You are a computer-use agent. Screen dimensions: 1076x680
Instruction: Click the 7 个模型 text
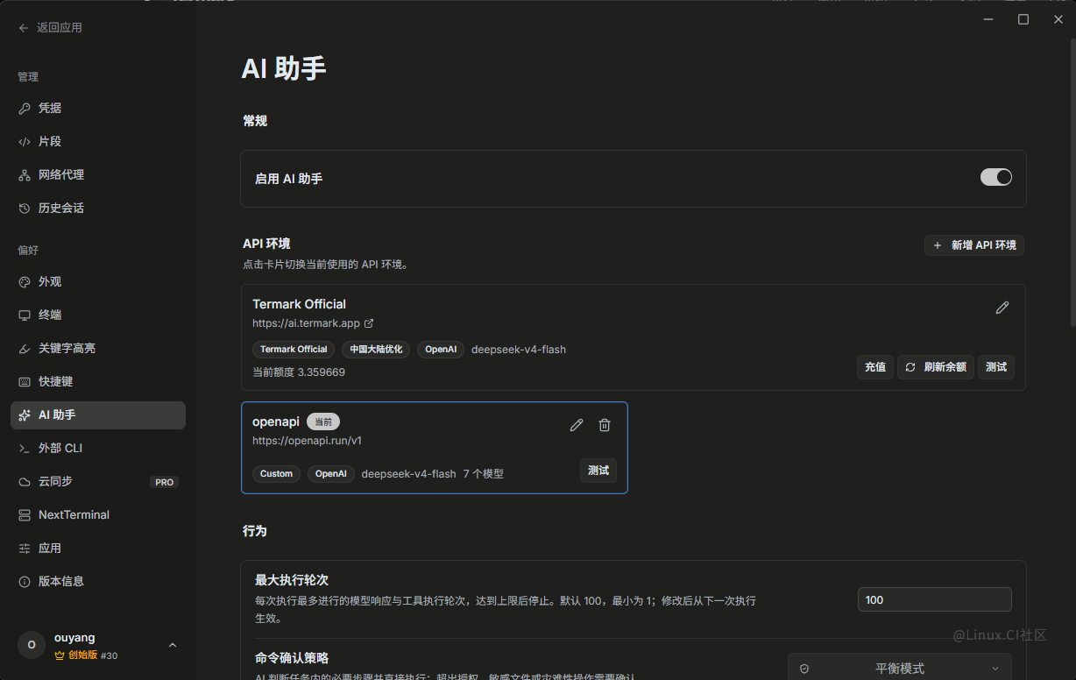[484, 474]
